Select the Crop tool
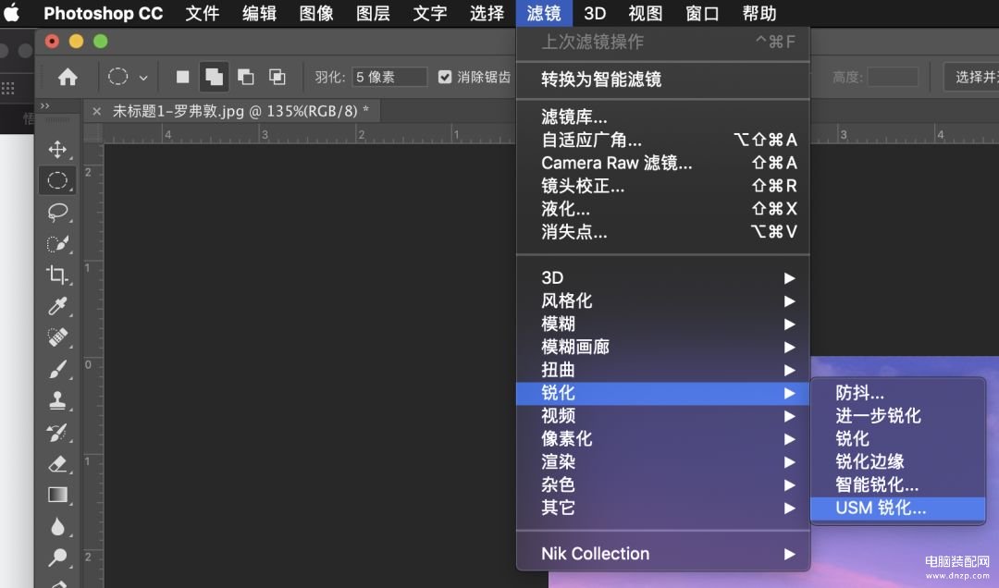The width and height of the screenshot is (999, 588). [57, 275]
